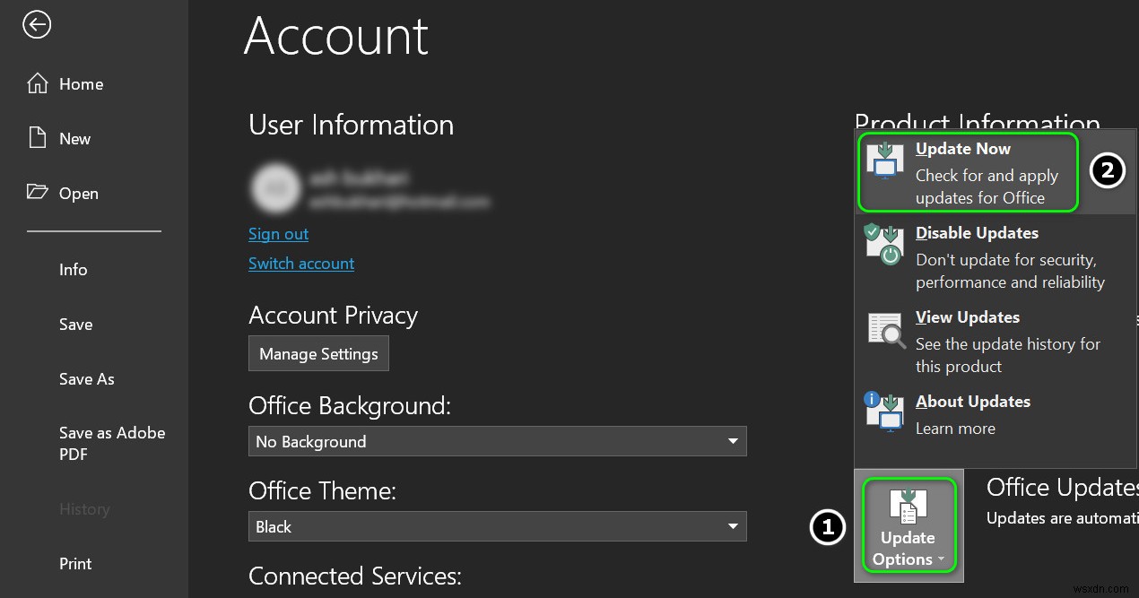
Task: Click the back arrow to exit Account page
Action: 36,25
